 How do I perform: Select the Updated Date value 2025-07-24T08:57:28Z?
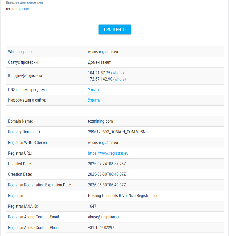pos(107,164)
